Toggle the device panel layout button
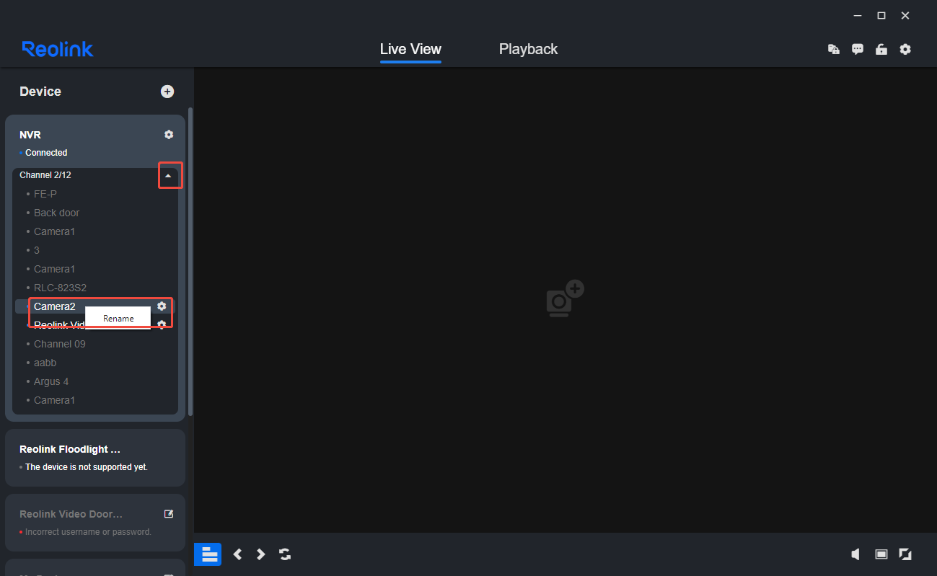 coord(208,554)
